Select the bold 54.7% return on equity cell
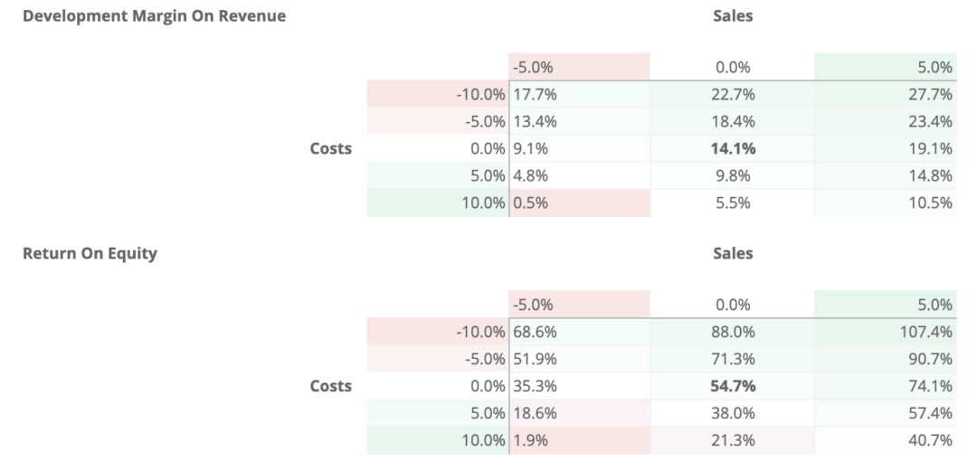The width and height of the screenshot is (977, 470). (x=732, y=386)
